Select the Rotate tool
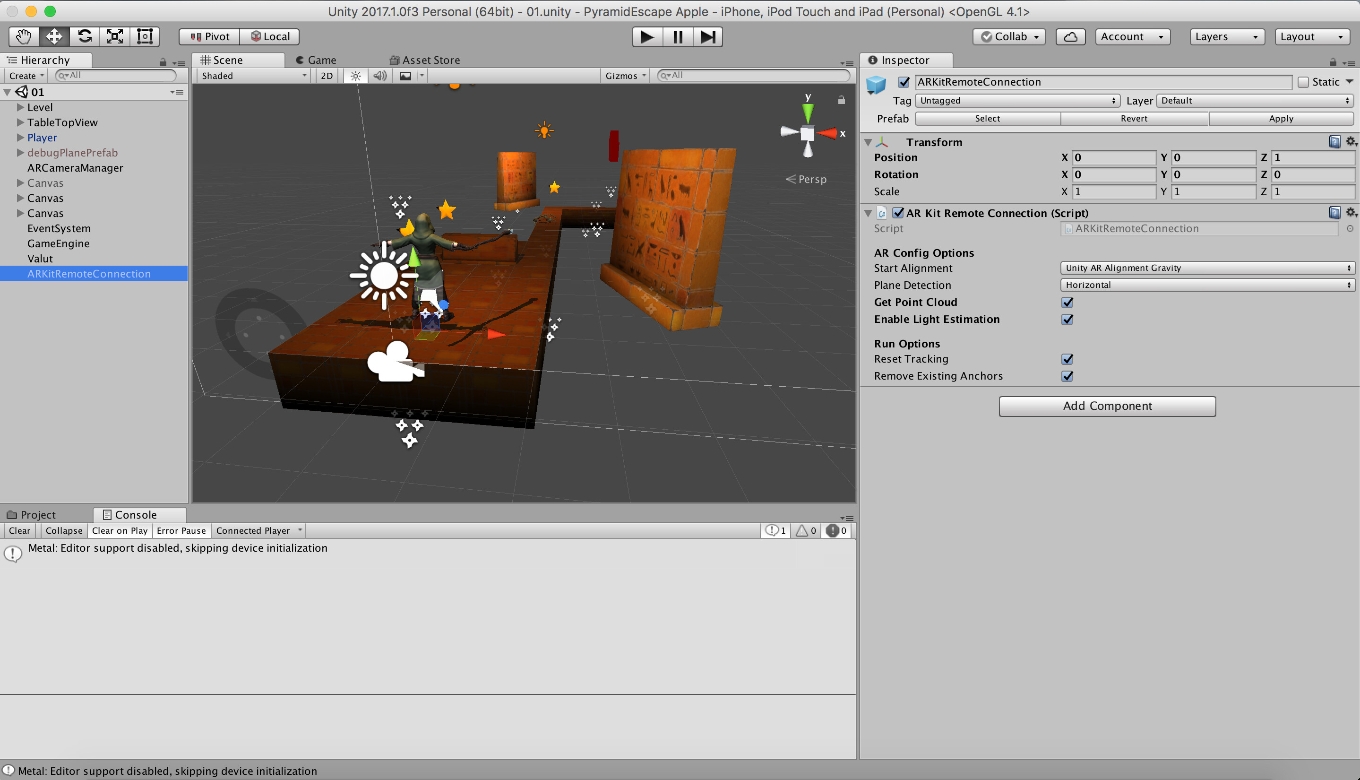1360x780 pixels. [84, 36]
